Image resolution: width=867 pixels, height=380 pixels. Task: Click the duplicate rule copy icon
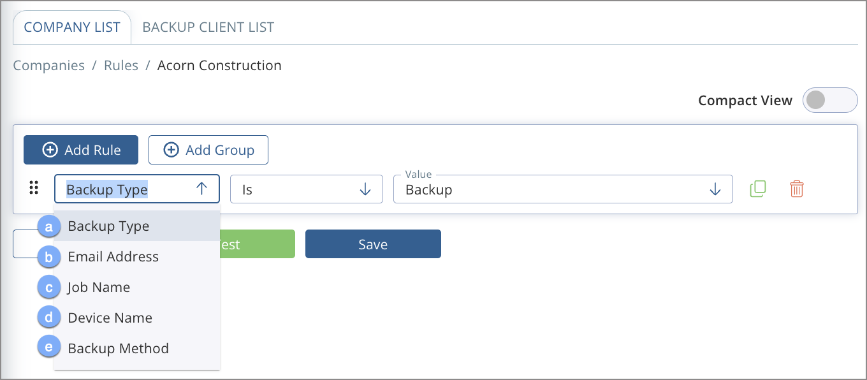point(758,189)
